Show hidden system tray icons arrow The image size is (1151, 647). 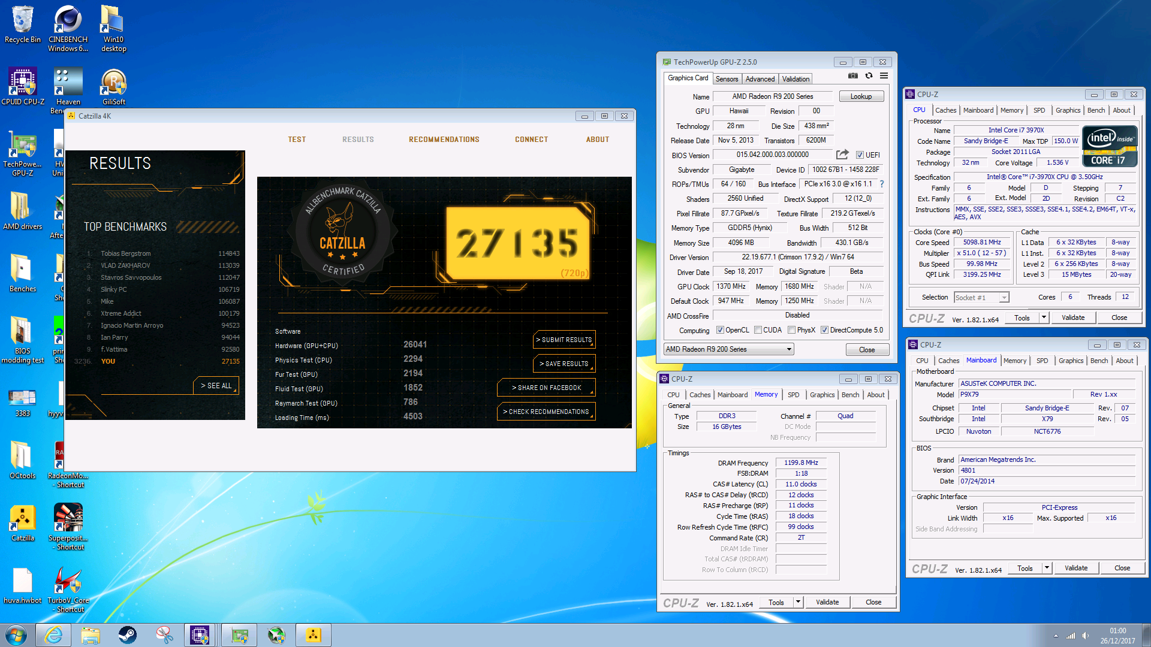pos(1056,636)
